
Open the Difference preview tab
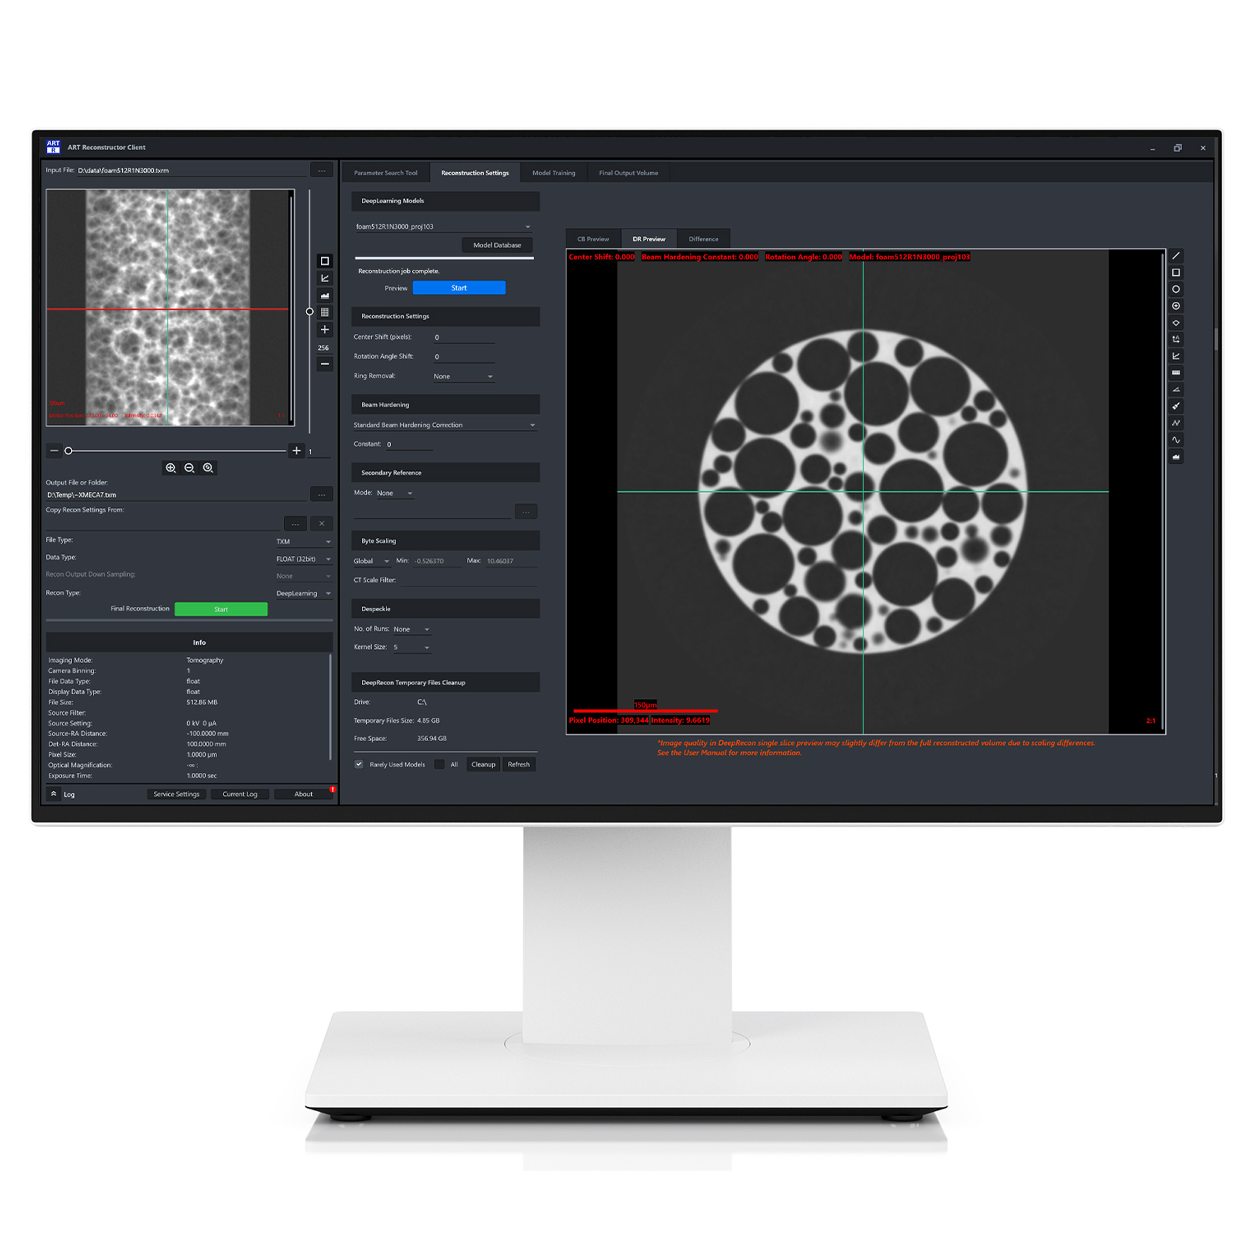[703, 239]
